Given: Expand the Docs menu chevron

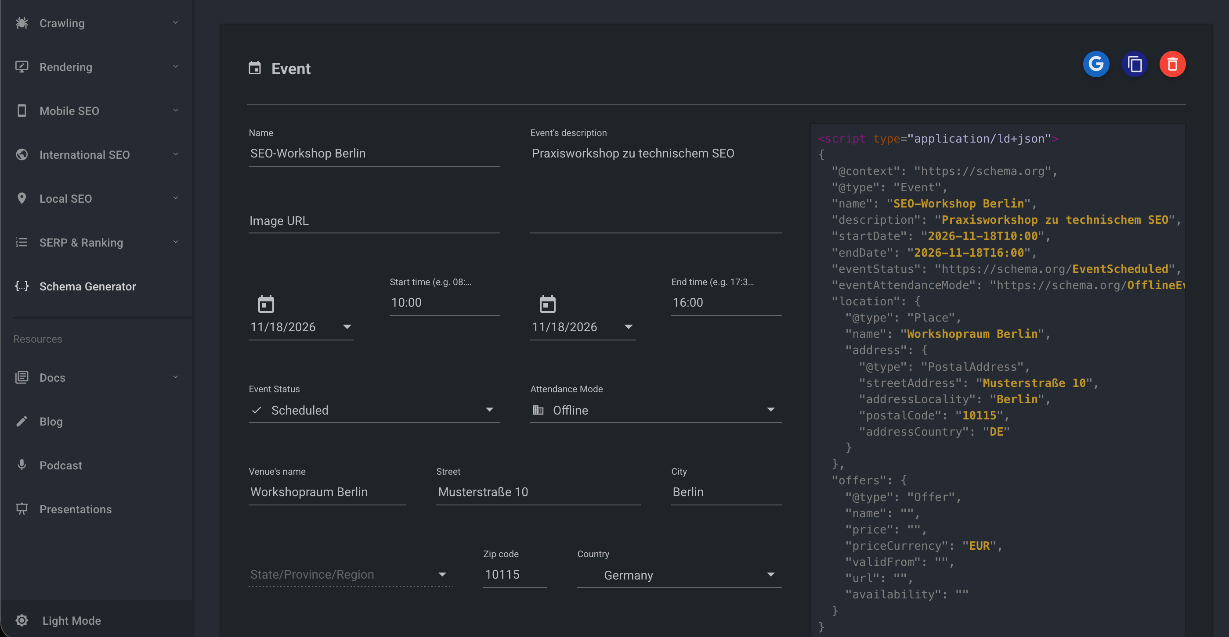Looking at the screenshot, I should pyautogui.click(x=176, y=377).
